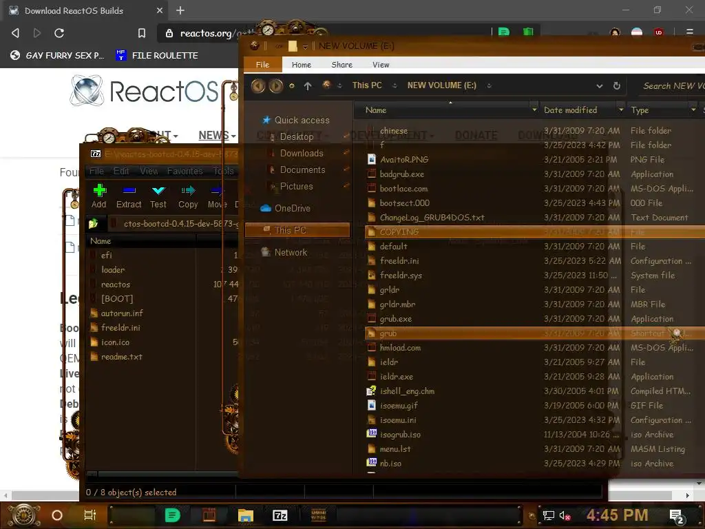Image resolution: width=705 pixels, height=529 pixels.
Task: Click the Start button on the taskbar
Action: [x=24, y=515]
